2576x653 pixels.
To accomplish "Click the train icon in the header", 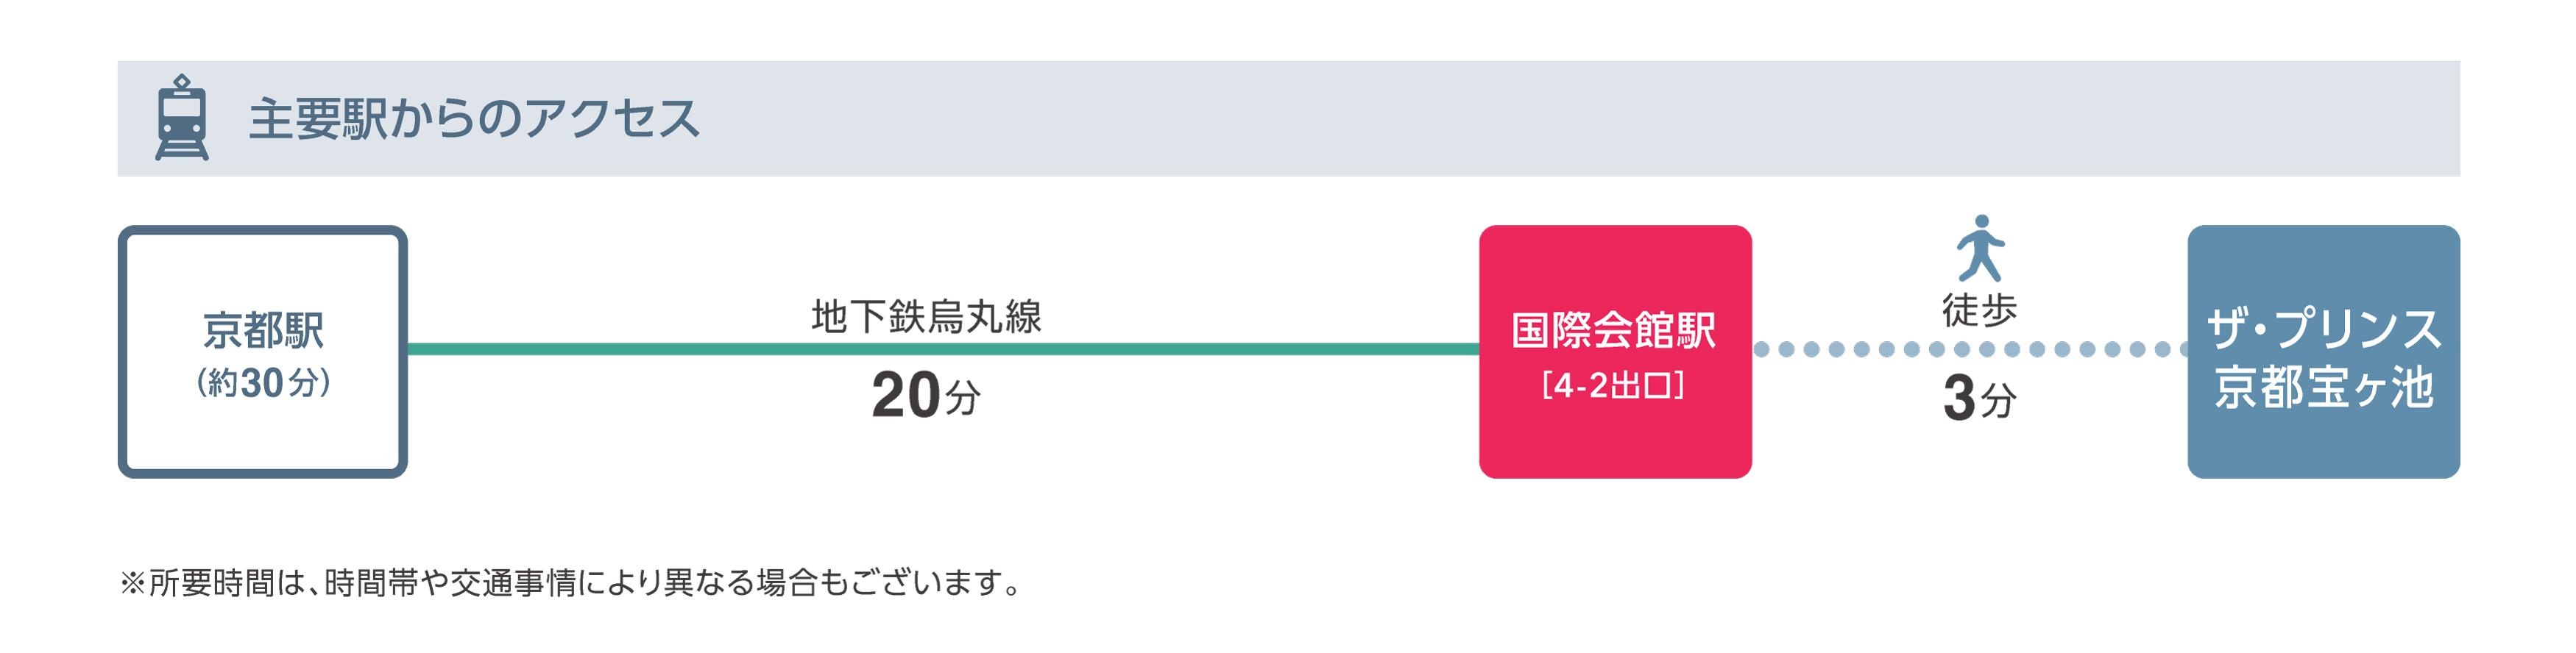I will 182,118.
